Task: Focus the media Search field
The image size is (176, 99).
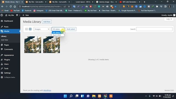Action: pos(154,29)
